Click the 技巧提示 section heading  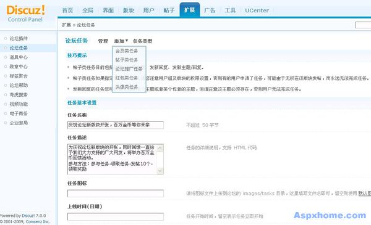pos(77,55)
